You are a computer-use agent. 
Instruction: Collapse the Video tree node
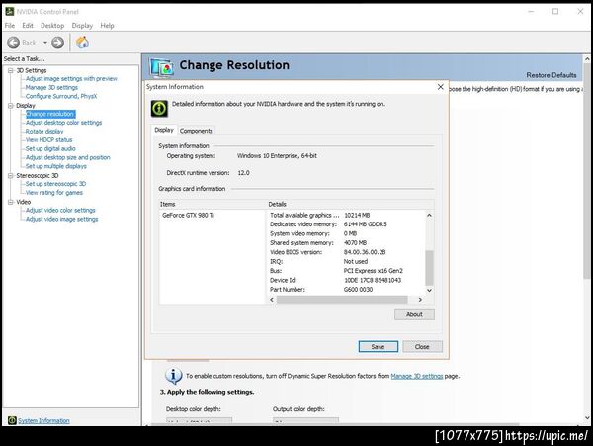click(x=11, y=202)
